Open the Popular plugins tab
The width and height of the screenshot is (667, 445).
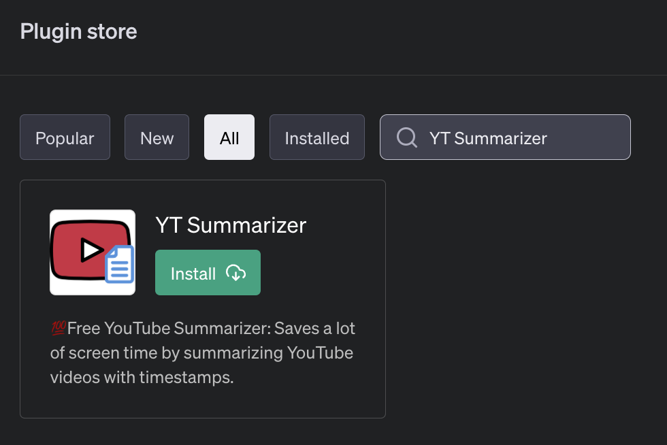(x=65, y=137)
